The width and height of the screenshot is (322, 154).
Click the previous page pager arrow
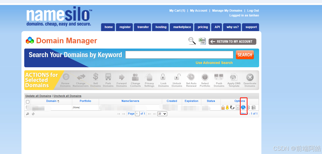[x=123, y=114]
